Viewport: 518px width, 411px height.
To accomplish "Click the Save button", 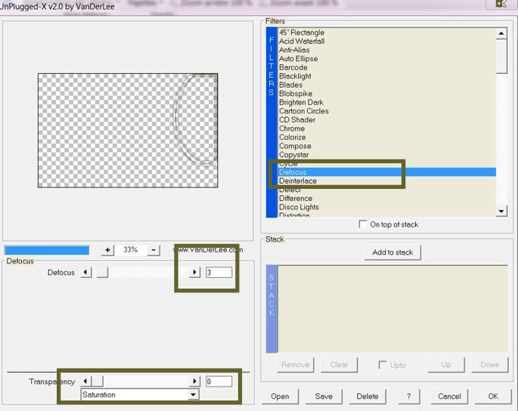I will click(324, 397).
